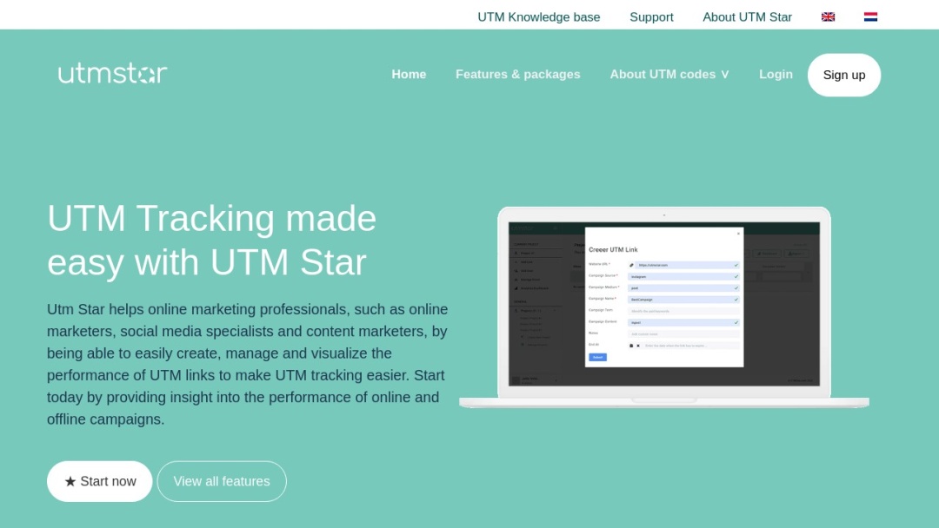Expand the project list in the preview sidebar
939x528 pixels.
[x=555, y=311]
